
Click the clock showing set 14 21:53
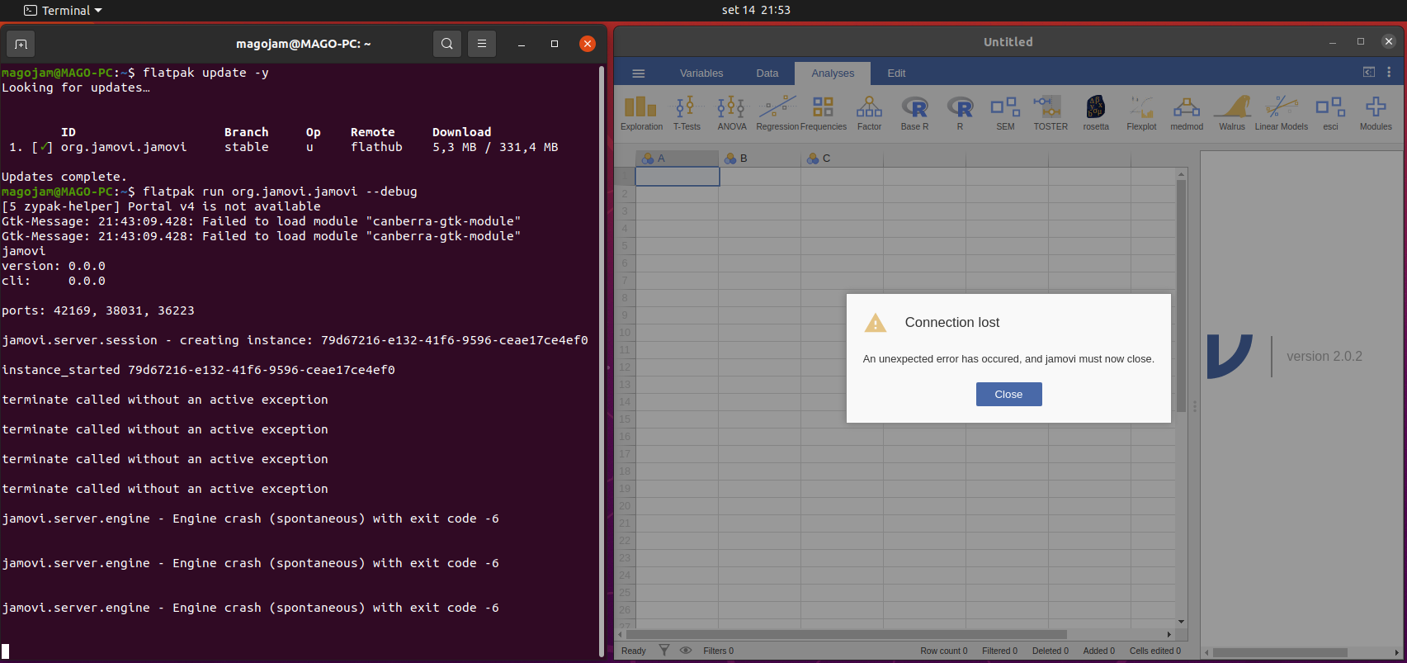point(756,10)
